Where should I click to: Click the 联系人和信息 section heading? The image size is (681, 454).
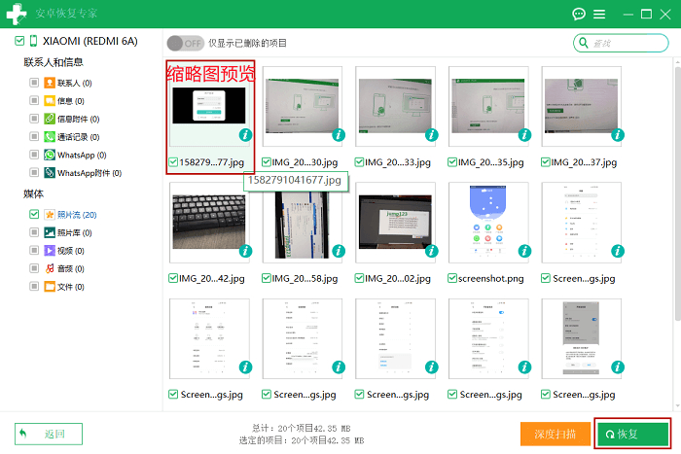click(54, 62)
